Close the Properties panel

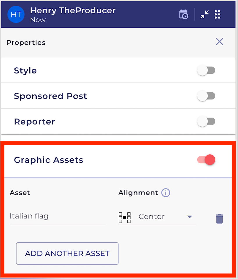click(219, 42)
